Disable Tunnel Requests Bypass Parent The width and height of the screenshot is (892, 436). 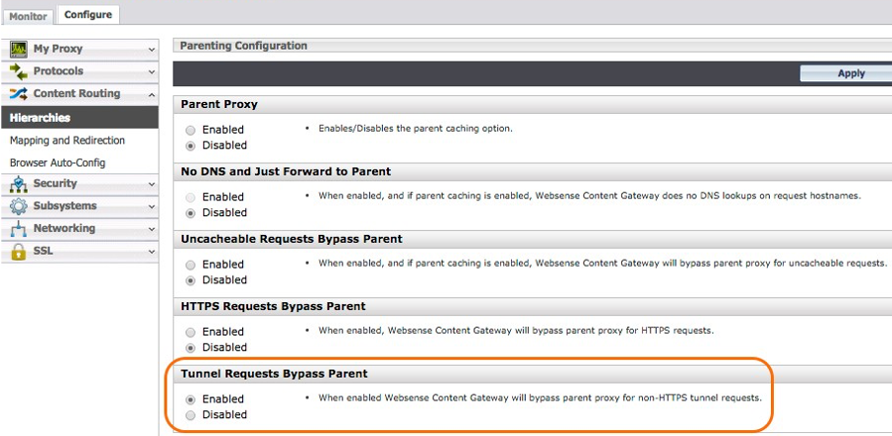tap(191, 415)
